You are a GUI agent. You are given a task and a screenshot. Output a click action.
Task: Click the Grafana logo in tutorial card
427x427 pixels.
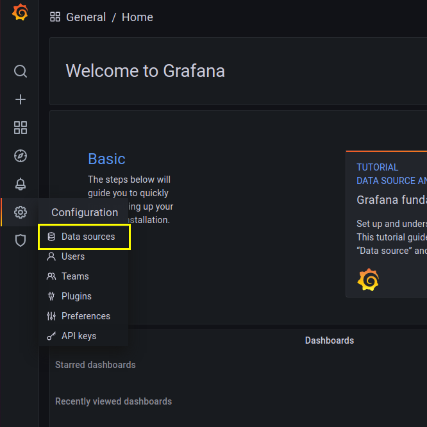click(368, 280)
